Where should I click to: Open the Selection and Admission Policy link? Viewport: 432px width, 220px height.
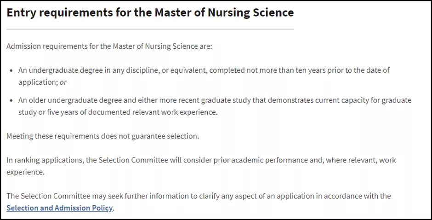click(x=59, y=208)
